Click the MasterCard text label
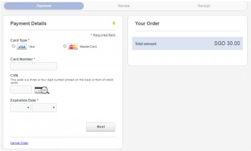The width and height of the screenshot is (251, 151). click(x=88, y=47)
